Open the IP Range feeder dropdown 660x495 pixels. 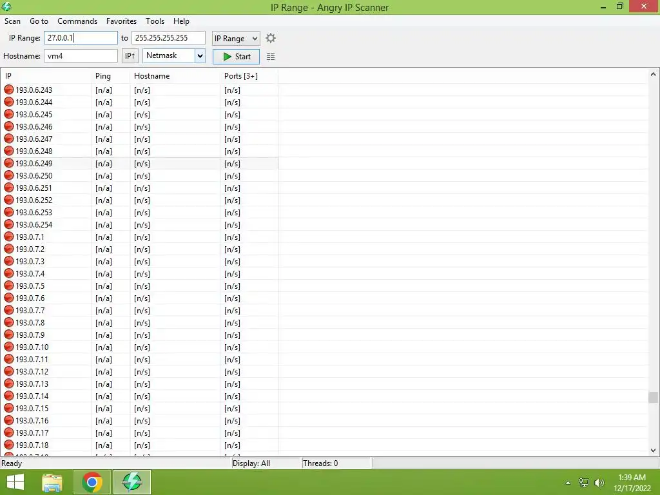point(236,38)
